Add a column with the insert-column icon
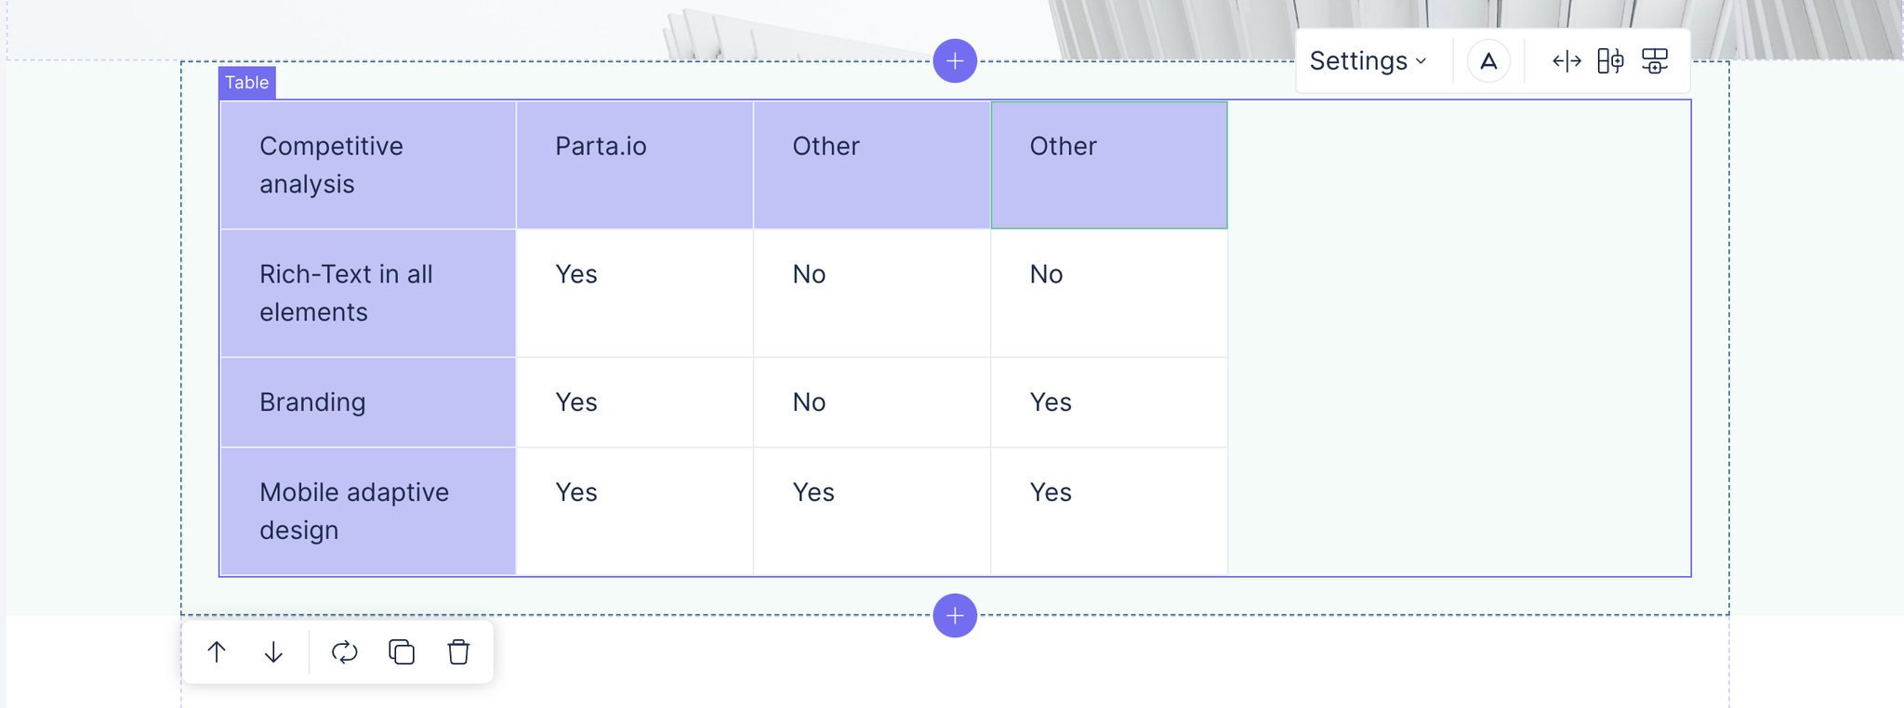Screen dimensions: 1904x708 coord(1610,61)
